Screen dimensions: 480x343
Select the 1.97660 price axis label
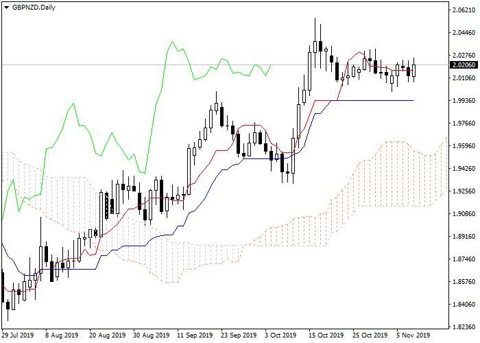(x=464, y=123)
